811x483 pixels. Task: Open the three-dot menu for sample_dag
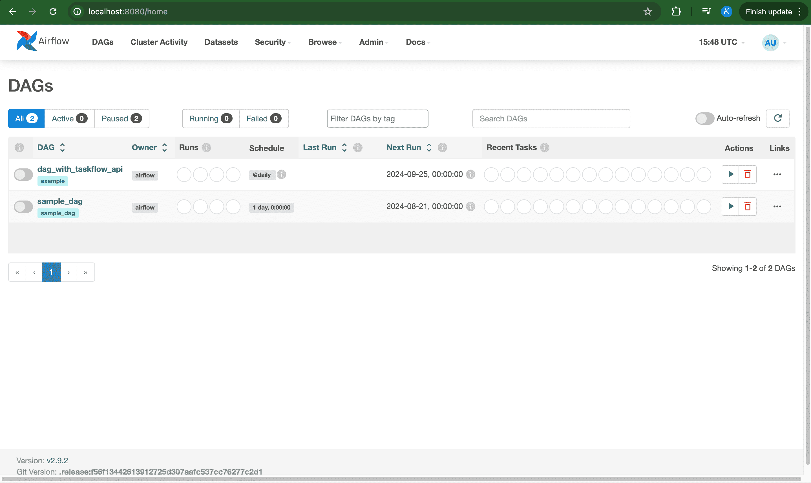[x=777, y=206]
